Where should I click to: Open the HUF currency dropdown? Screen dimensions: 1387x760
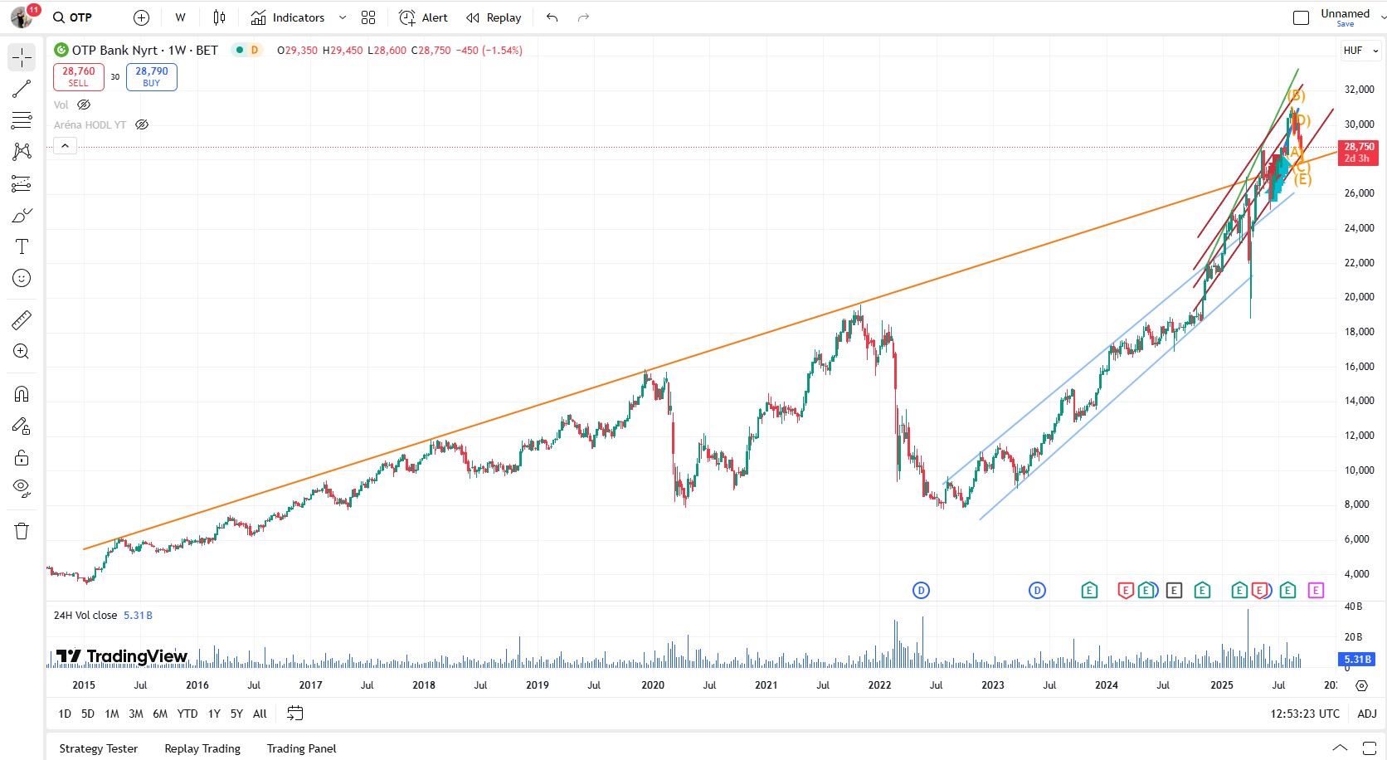(x=1360, y=51)
